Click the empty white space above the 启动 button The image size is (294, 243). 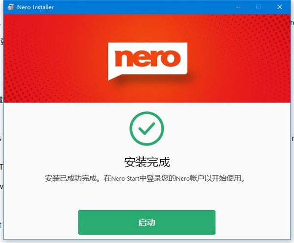tap(147, 197)
